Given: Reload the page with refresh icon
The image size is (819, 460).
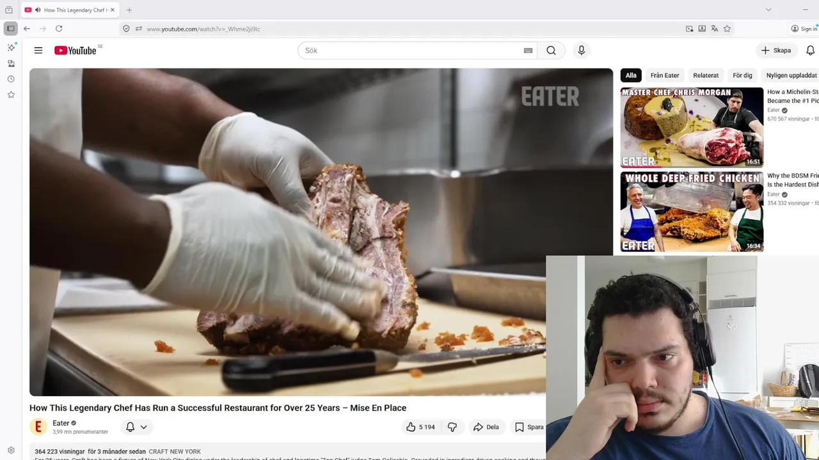Looking at the screenshot, I should [x=59, y=29].
